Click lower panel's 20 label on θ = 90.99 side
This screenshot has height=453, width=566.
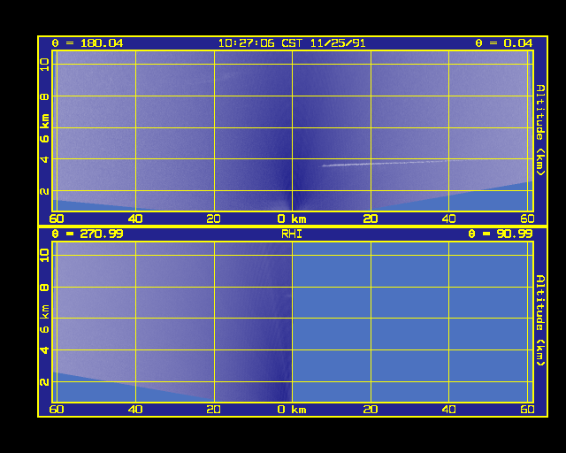click(371, 410)
